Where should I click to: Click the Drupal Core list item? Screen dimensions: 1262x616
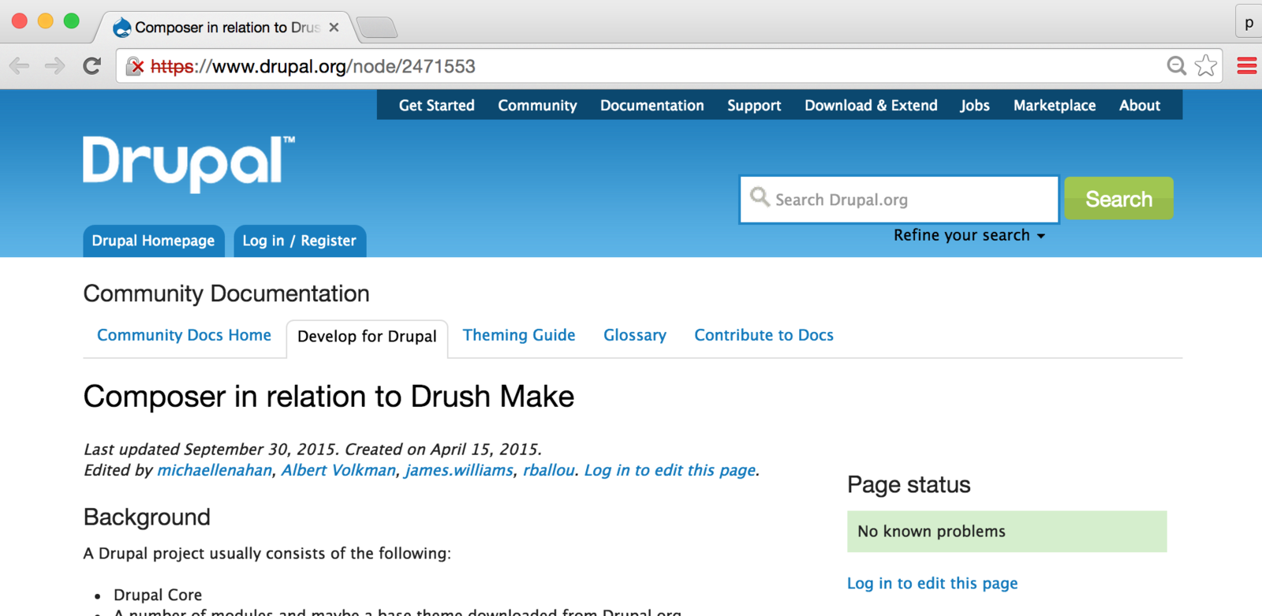pyautogui.click(x=158, y=595)
